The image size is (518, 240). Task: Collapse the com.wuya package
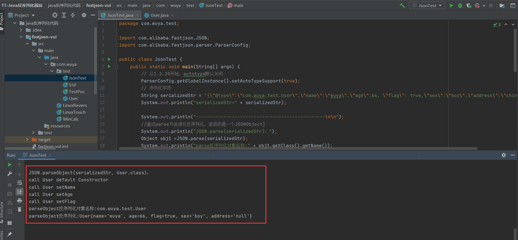[x=46, y=64]
